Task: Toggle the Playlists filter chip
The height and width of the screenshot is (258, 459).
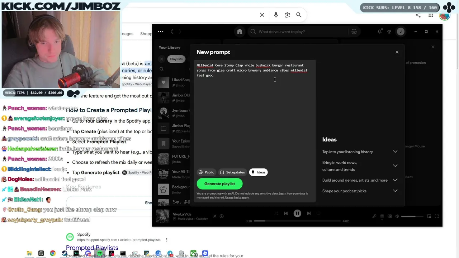Action: [176, 59]
